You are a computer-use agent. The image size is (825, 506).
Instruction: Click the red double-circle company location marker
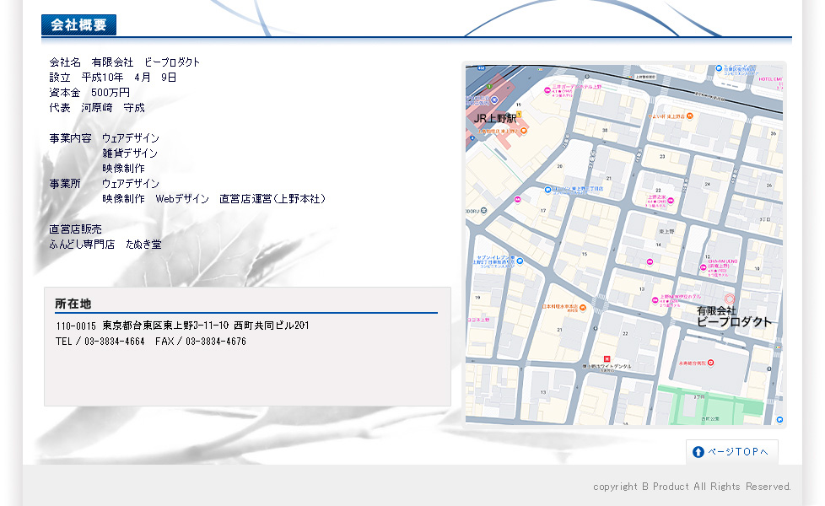click(x=730, y=299)
